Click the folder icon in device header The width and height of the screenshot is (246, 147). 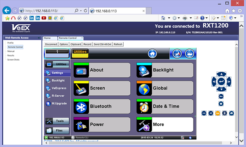[190, 54]
